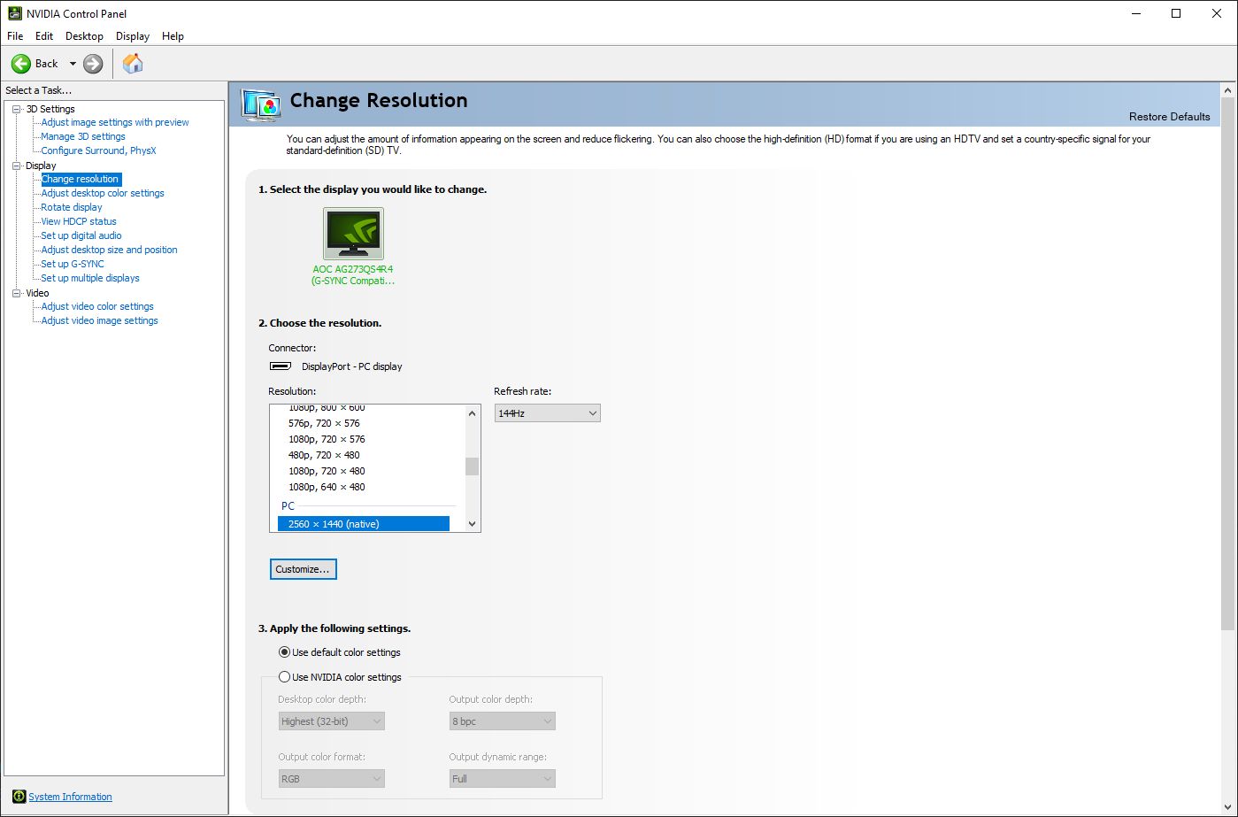Screen dimensions: 1238x817
Task: Open the Display menu
Action: click(x=133, y=36)
